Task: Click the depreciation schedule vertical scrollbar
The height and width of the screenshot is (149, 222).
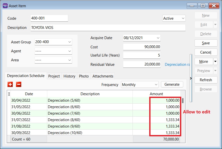Action: tap(183, 101)
